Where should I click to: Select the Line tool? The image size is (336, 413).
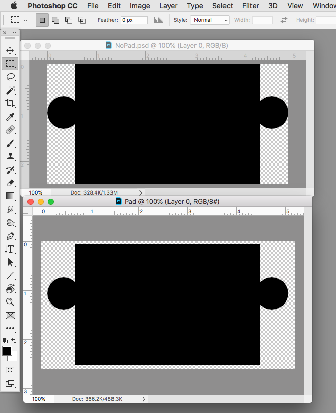[x=10, y=276]
